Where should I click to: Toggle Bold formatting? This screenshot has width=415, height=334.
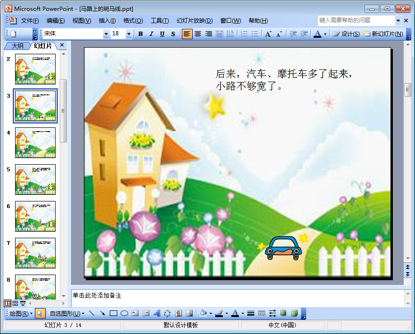pos(140,34)
